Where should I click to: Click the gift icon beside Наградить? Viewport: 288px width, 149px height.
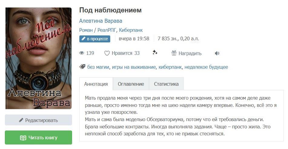[x=174, y=53]
